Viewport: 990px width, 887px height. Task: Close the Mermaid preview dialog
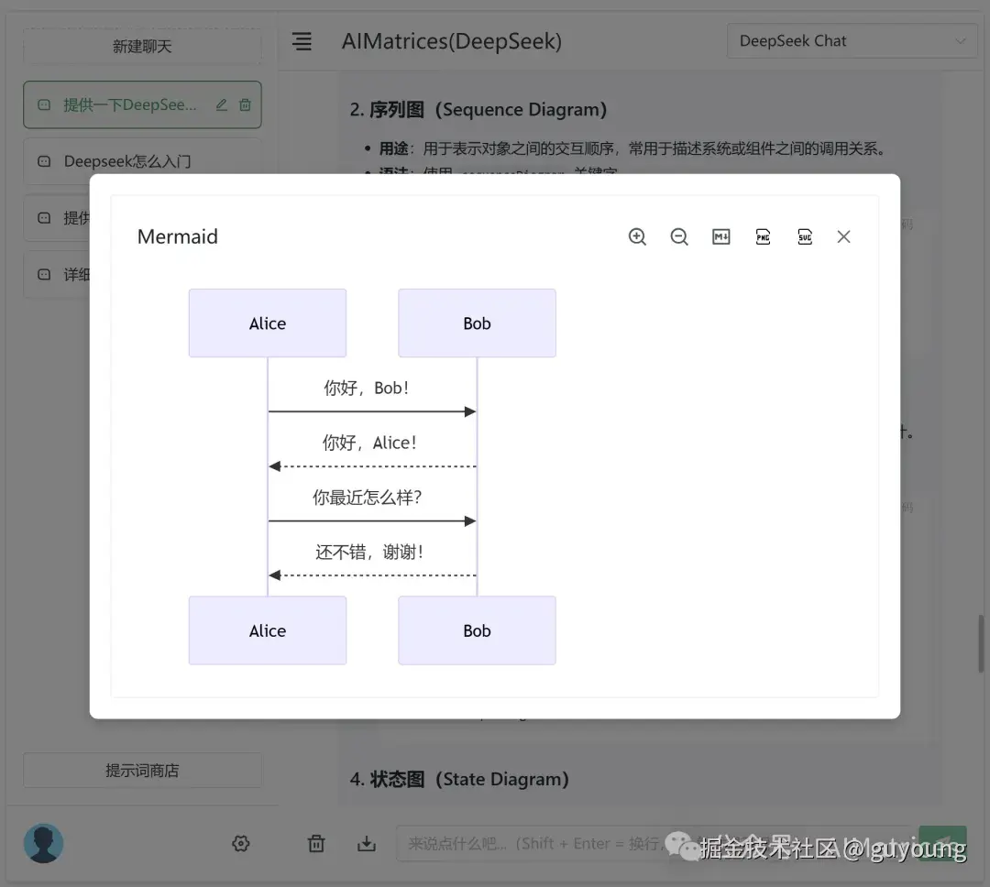click(x=843, y=236)
